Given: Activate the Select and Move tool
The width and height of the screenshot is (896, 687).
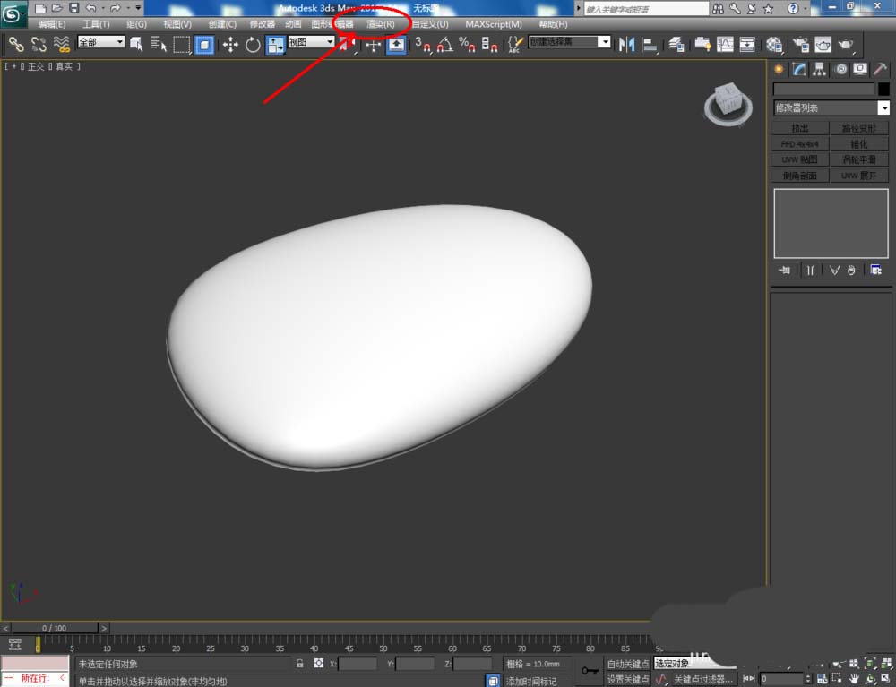Looking at the screenshot, I should 230,44.
